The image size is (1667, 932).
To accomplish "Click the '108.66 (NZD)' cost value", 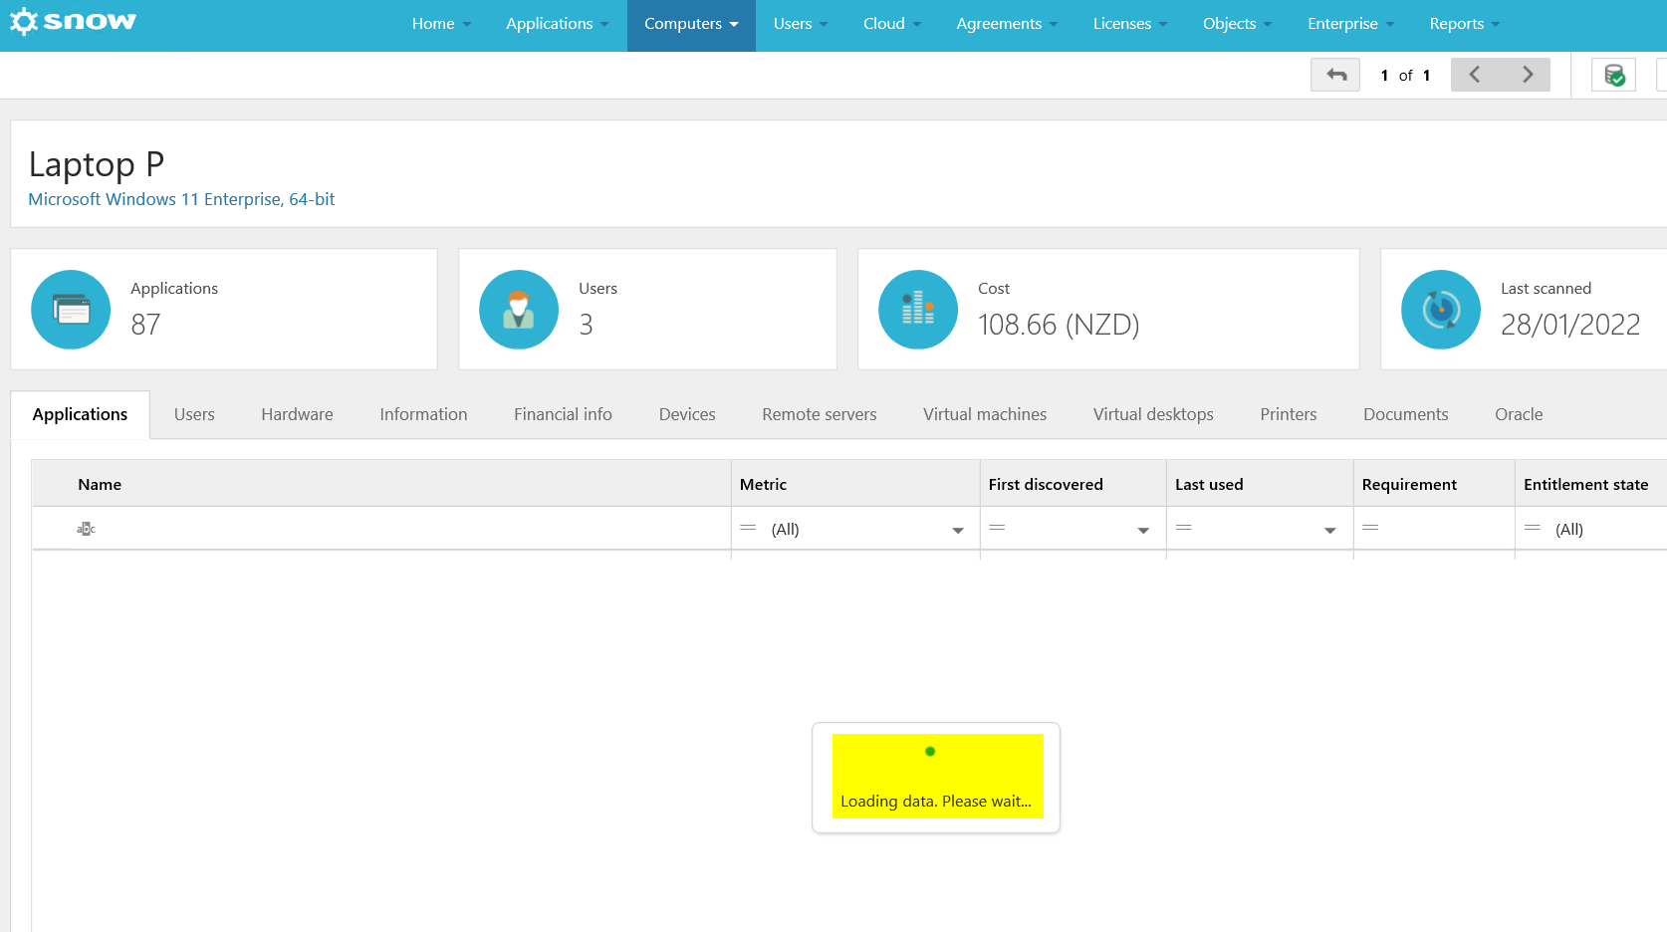I will point(1059,325).
